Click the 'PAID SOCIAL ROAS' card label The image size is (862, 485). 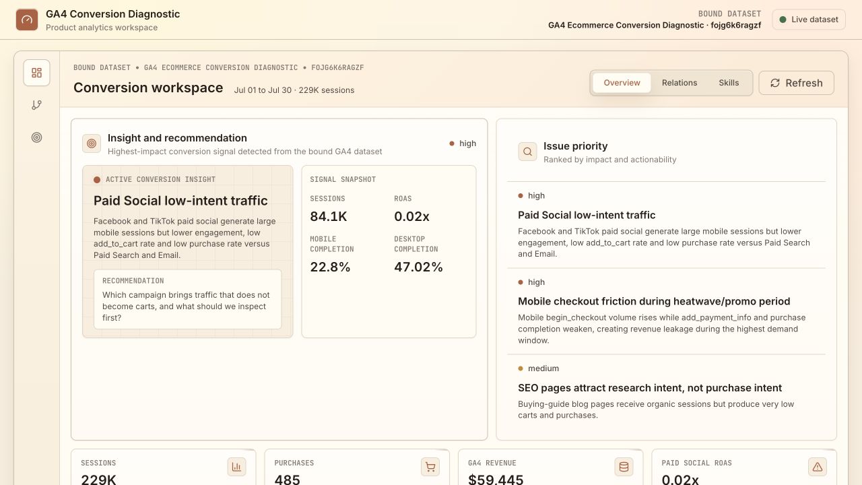tap(696, 463)
